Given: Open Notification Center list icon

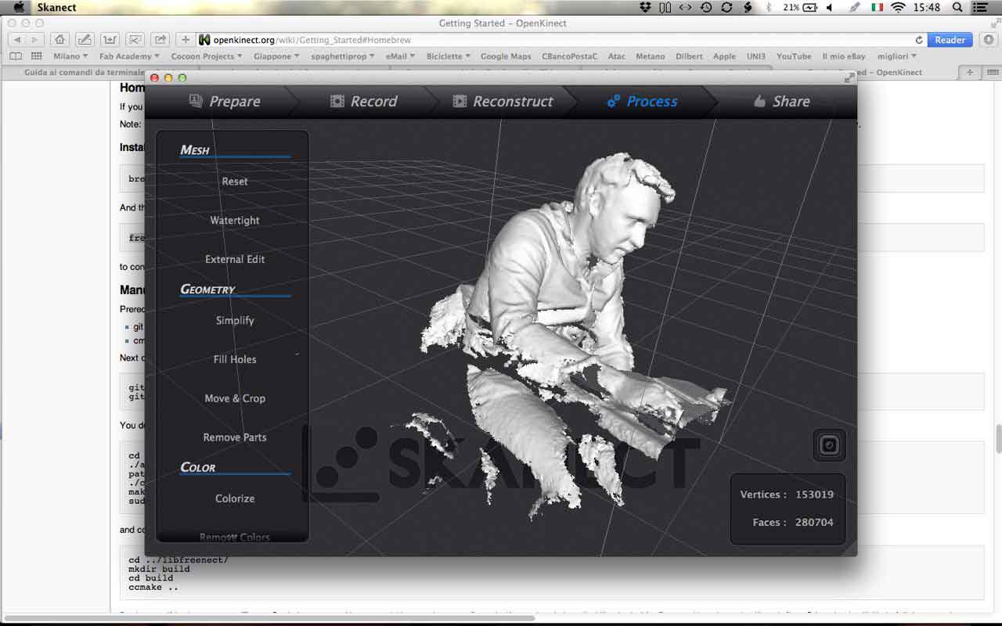Looking at the screenshot, I should pos(982,7).
